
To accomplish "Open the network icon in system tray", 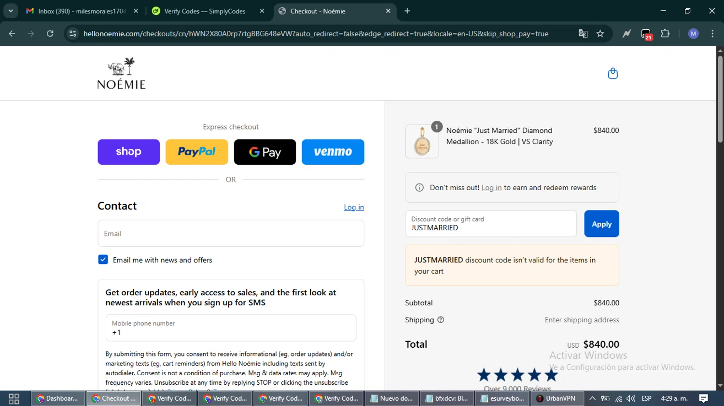I will 618,399.
